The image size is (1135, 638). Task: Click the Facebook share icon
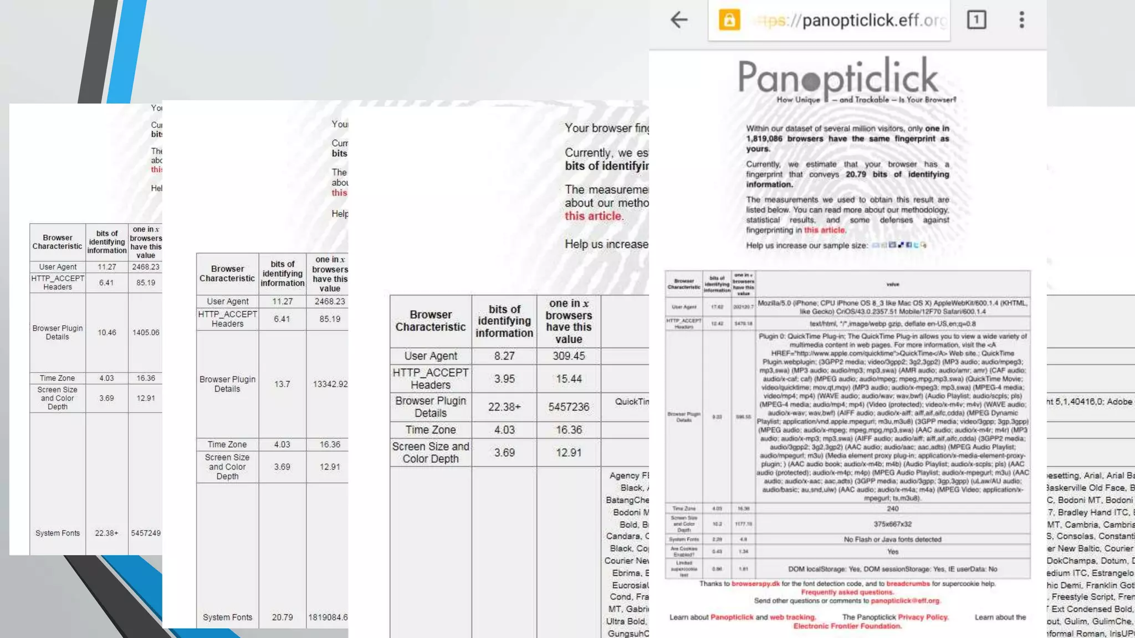point(909,245)
